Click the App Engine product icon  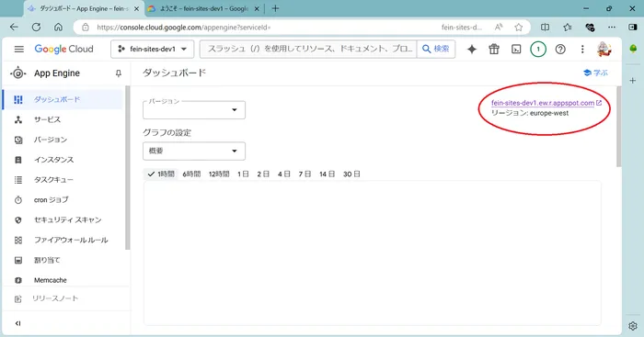click(18, 73)
